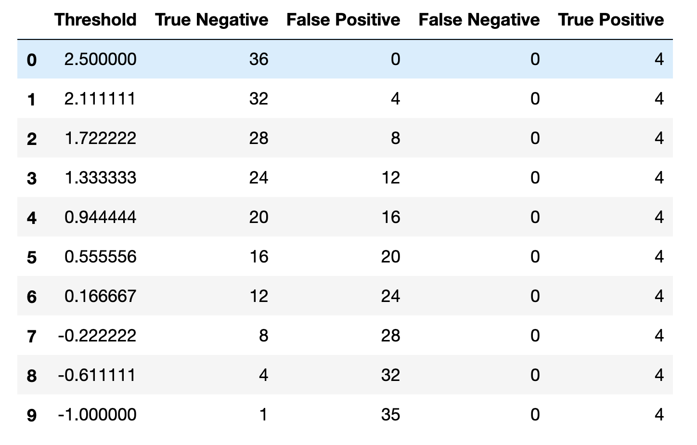This screenshot has height=445, width=697.
Task: Click the True Negative column header
Action: (211, 20)
